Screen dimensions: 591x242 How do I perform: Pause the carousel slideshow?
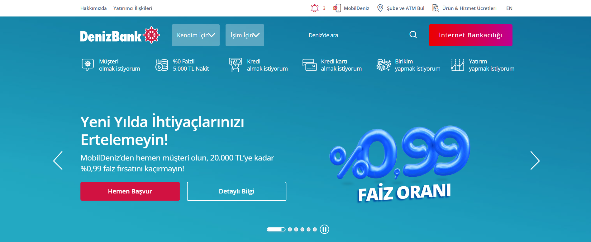[324, 229]
